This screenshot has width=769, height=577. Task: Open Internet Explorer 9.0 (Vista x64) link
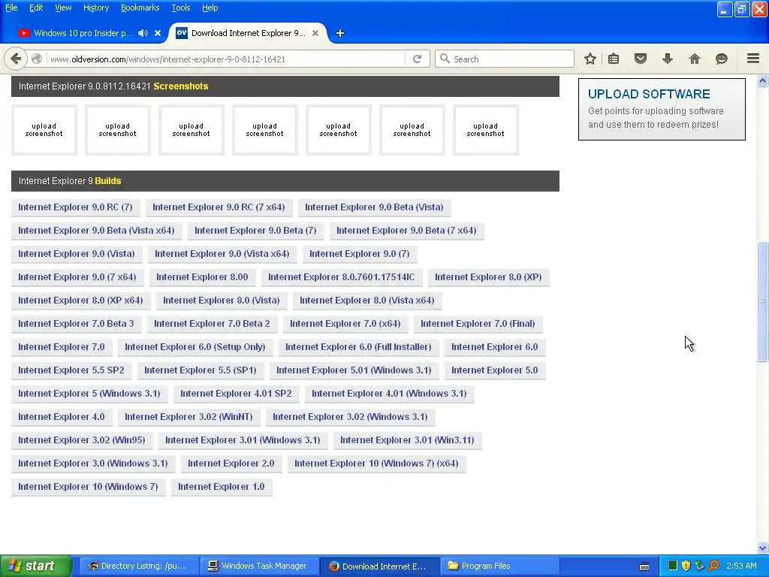pyautogui.click(x=222, y=254)
